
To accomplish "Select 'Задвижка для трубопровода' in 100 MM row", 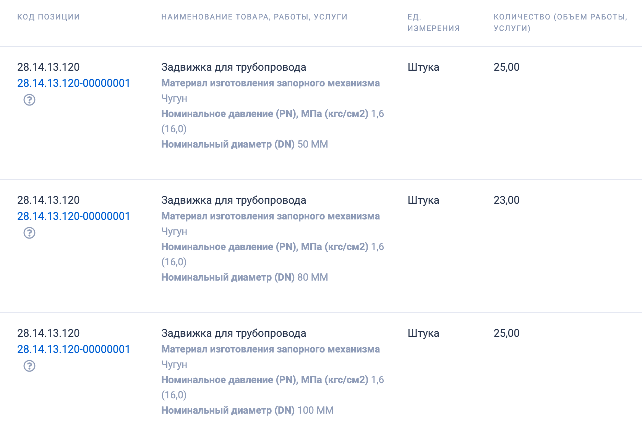I will coord(233,333).
